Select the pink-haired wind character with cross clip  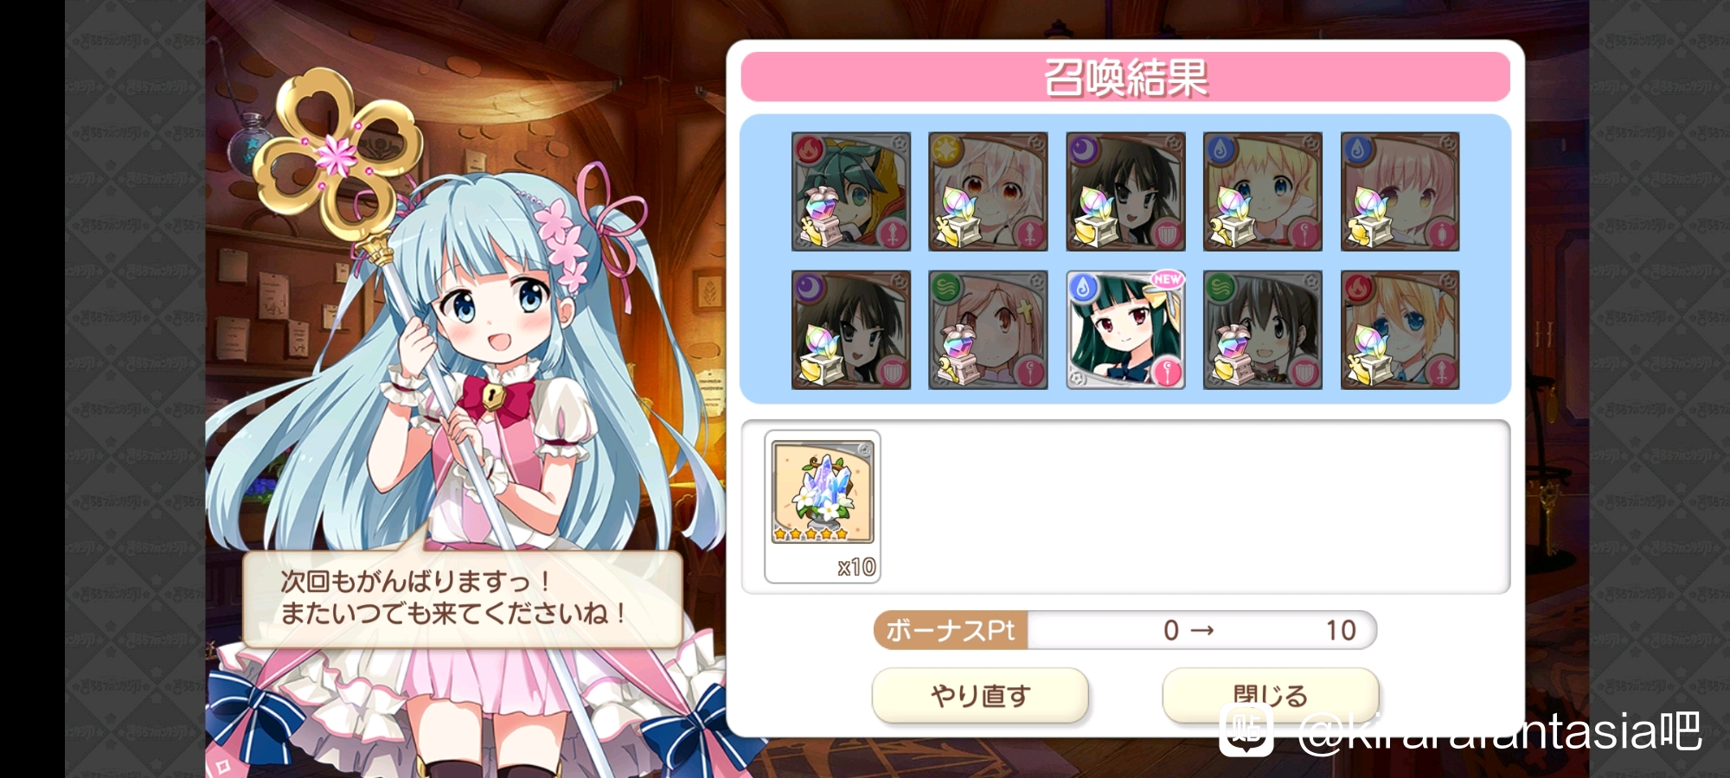[988, 329]
